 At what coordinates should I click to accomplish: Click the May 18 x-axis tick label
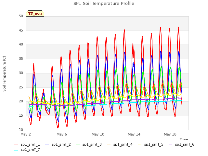[170, 134]
